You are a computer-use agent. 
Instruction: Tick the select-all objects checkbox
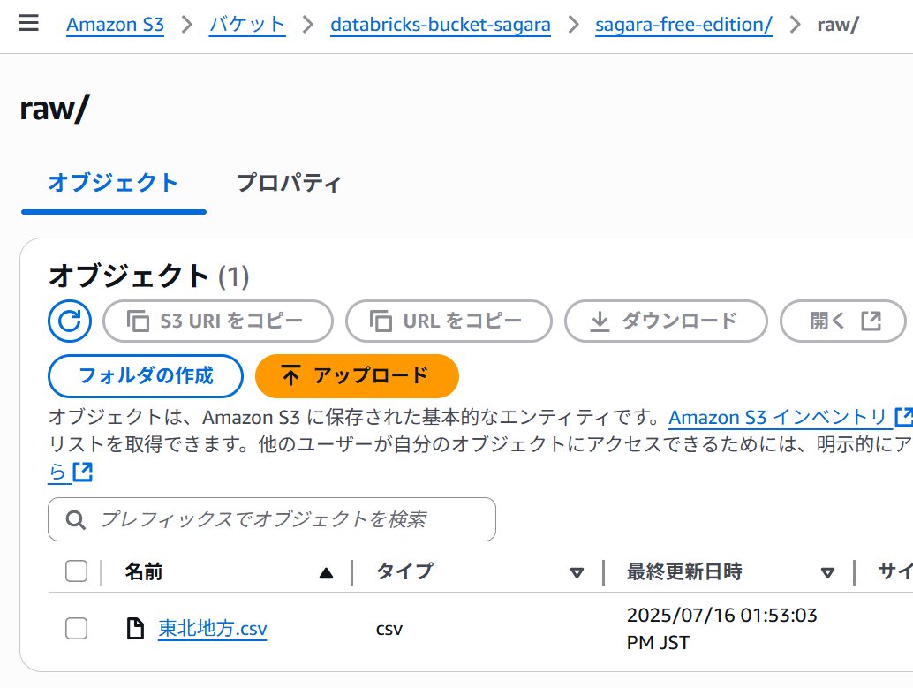coord(76,571)
